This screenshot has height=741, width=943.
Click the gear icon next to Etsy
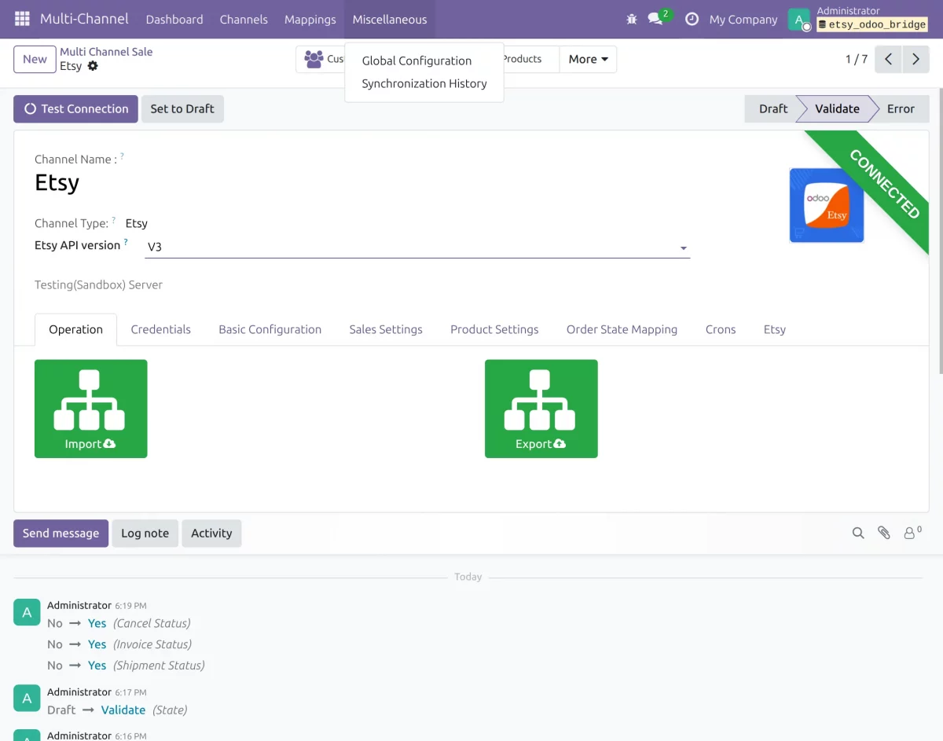click(x=93, y=66)
